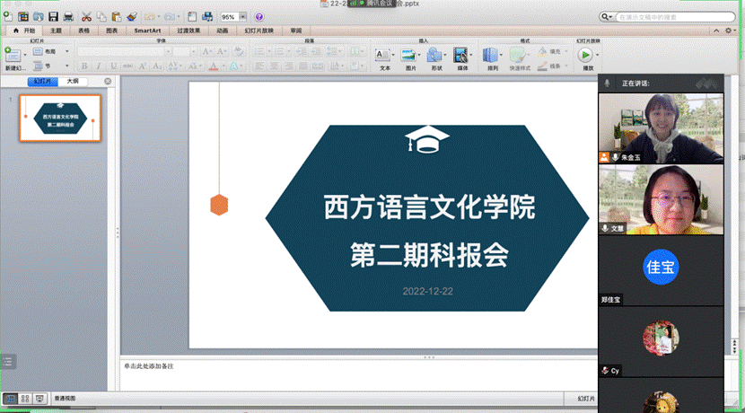Click the Format Painter brush icon
The height and width of the screenshot is (413, 745).
[x=131, y=16]
